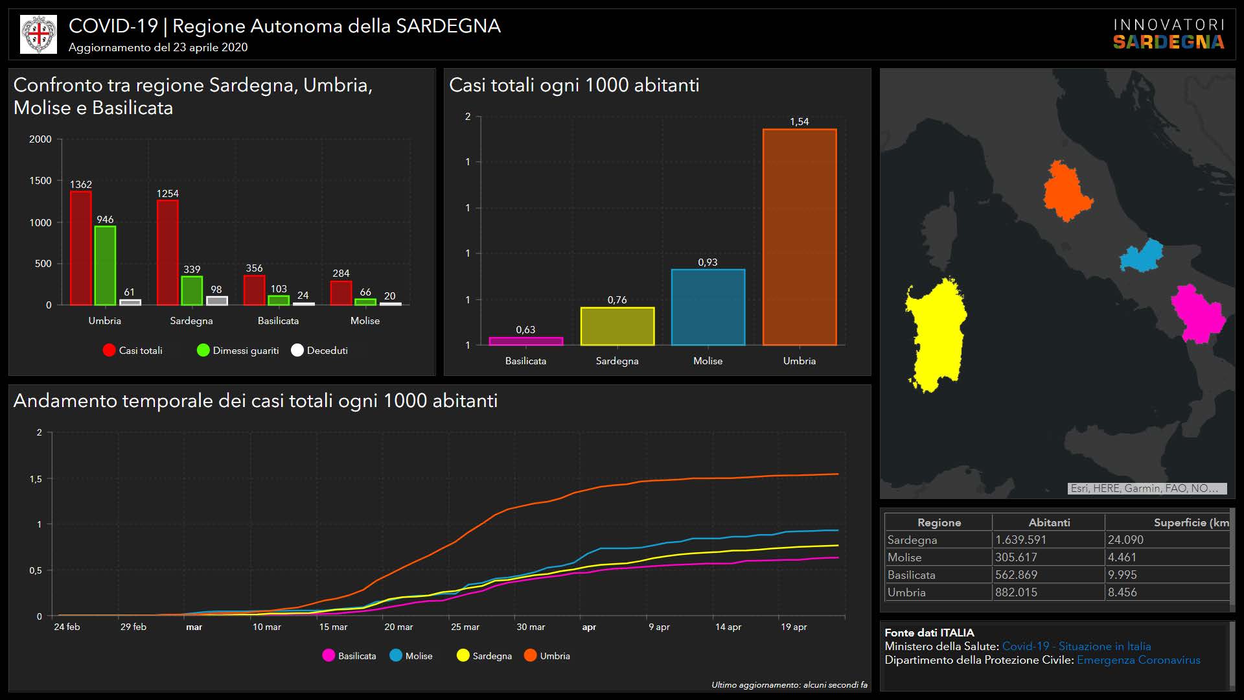Click Sardegna 1254 total cases red bar
1244x700 pixels.
tap(167, 253)
